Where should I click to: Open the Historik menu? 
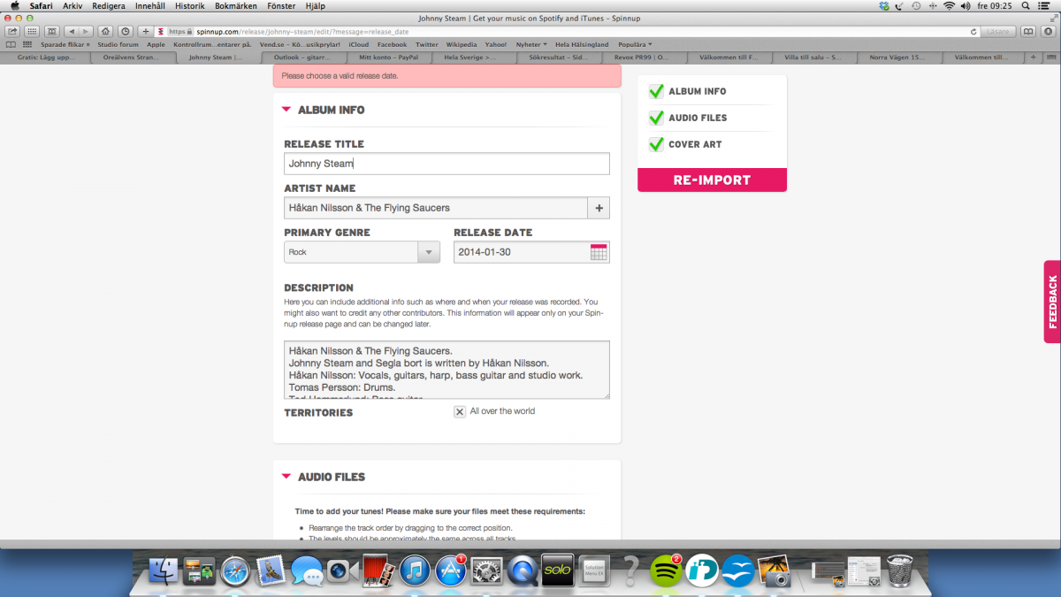click(x=190, y=5)
